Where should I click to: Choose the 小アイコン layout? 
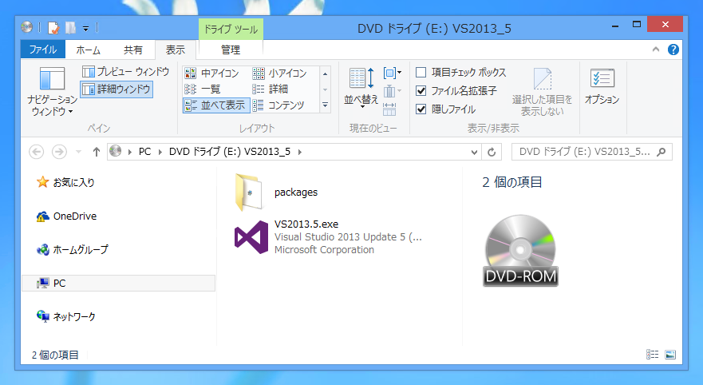[280, 73]
